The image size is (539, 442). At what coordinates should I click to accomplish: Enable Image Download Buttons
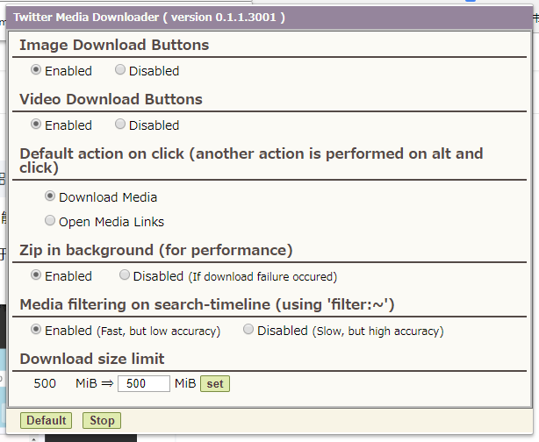pyautogui.click(x=36, y=70)
